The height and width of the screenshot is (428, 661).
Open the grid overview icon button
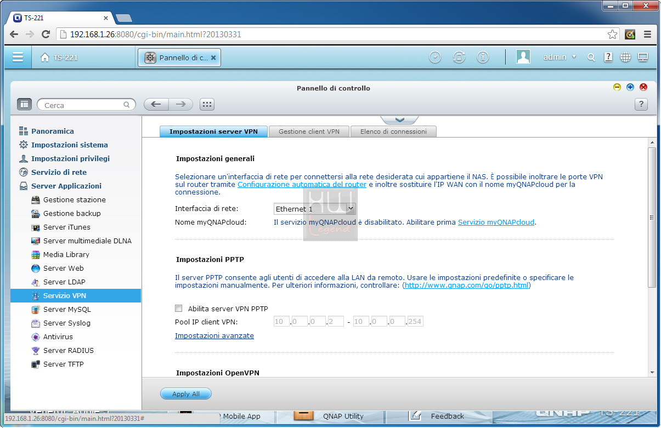pos(207,104)
